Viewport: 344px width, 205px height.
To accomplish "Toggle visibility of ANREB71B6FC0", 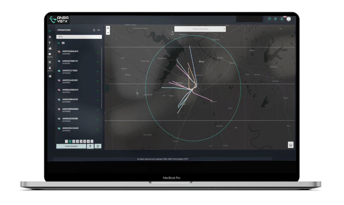I will pos(59,61).
